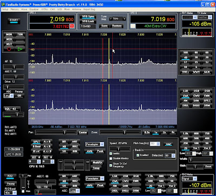Toggle the MUT mute button
Image resolution: width=216 pixels, height=196 pixels.
9,44
